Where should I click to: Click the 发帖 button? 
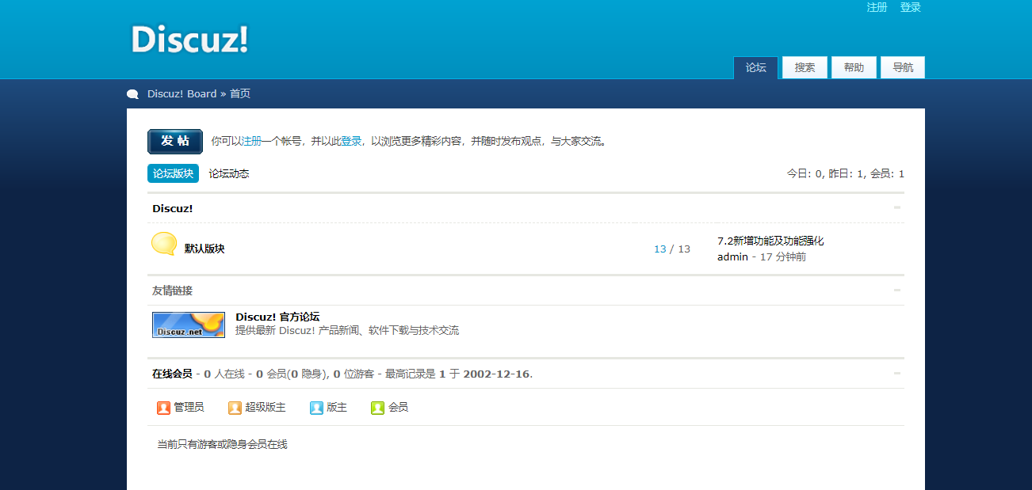tap(175, 141)
